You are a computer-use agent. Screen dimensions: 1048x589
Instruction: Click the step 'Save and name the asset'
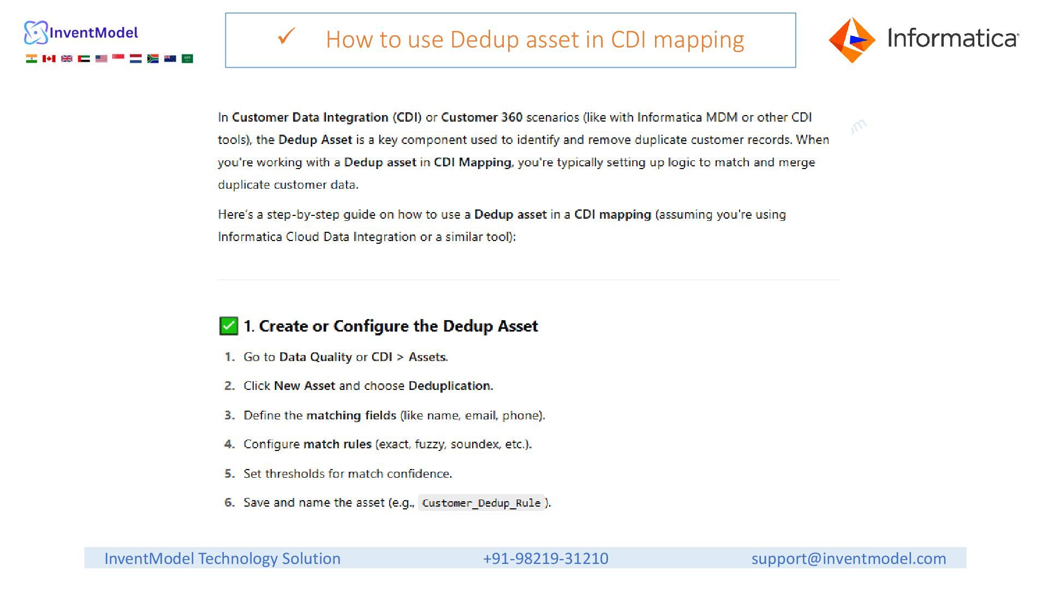397,502
